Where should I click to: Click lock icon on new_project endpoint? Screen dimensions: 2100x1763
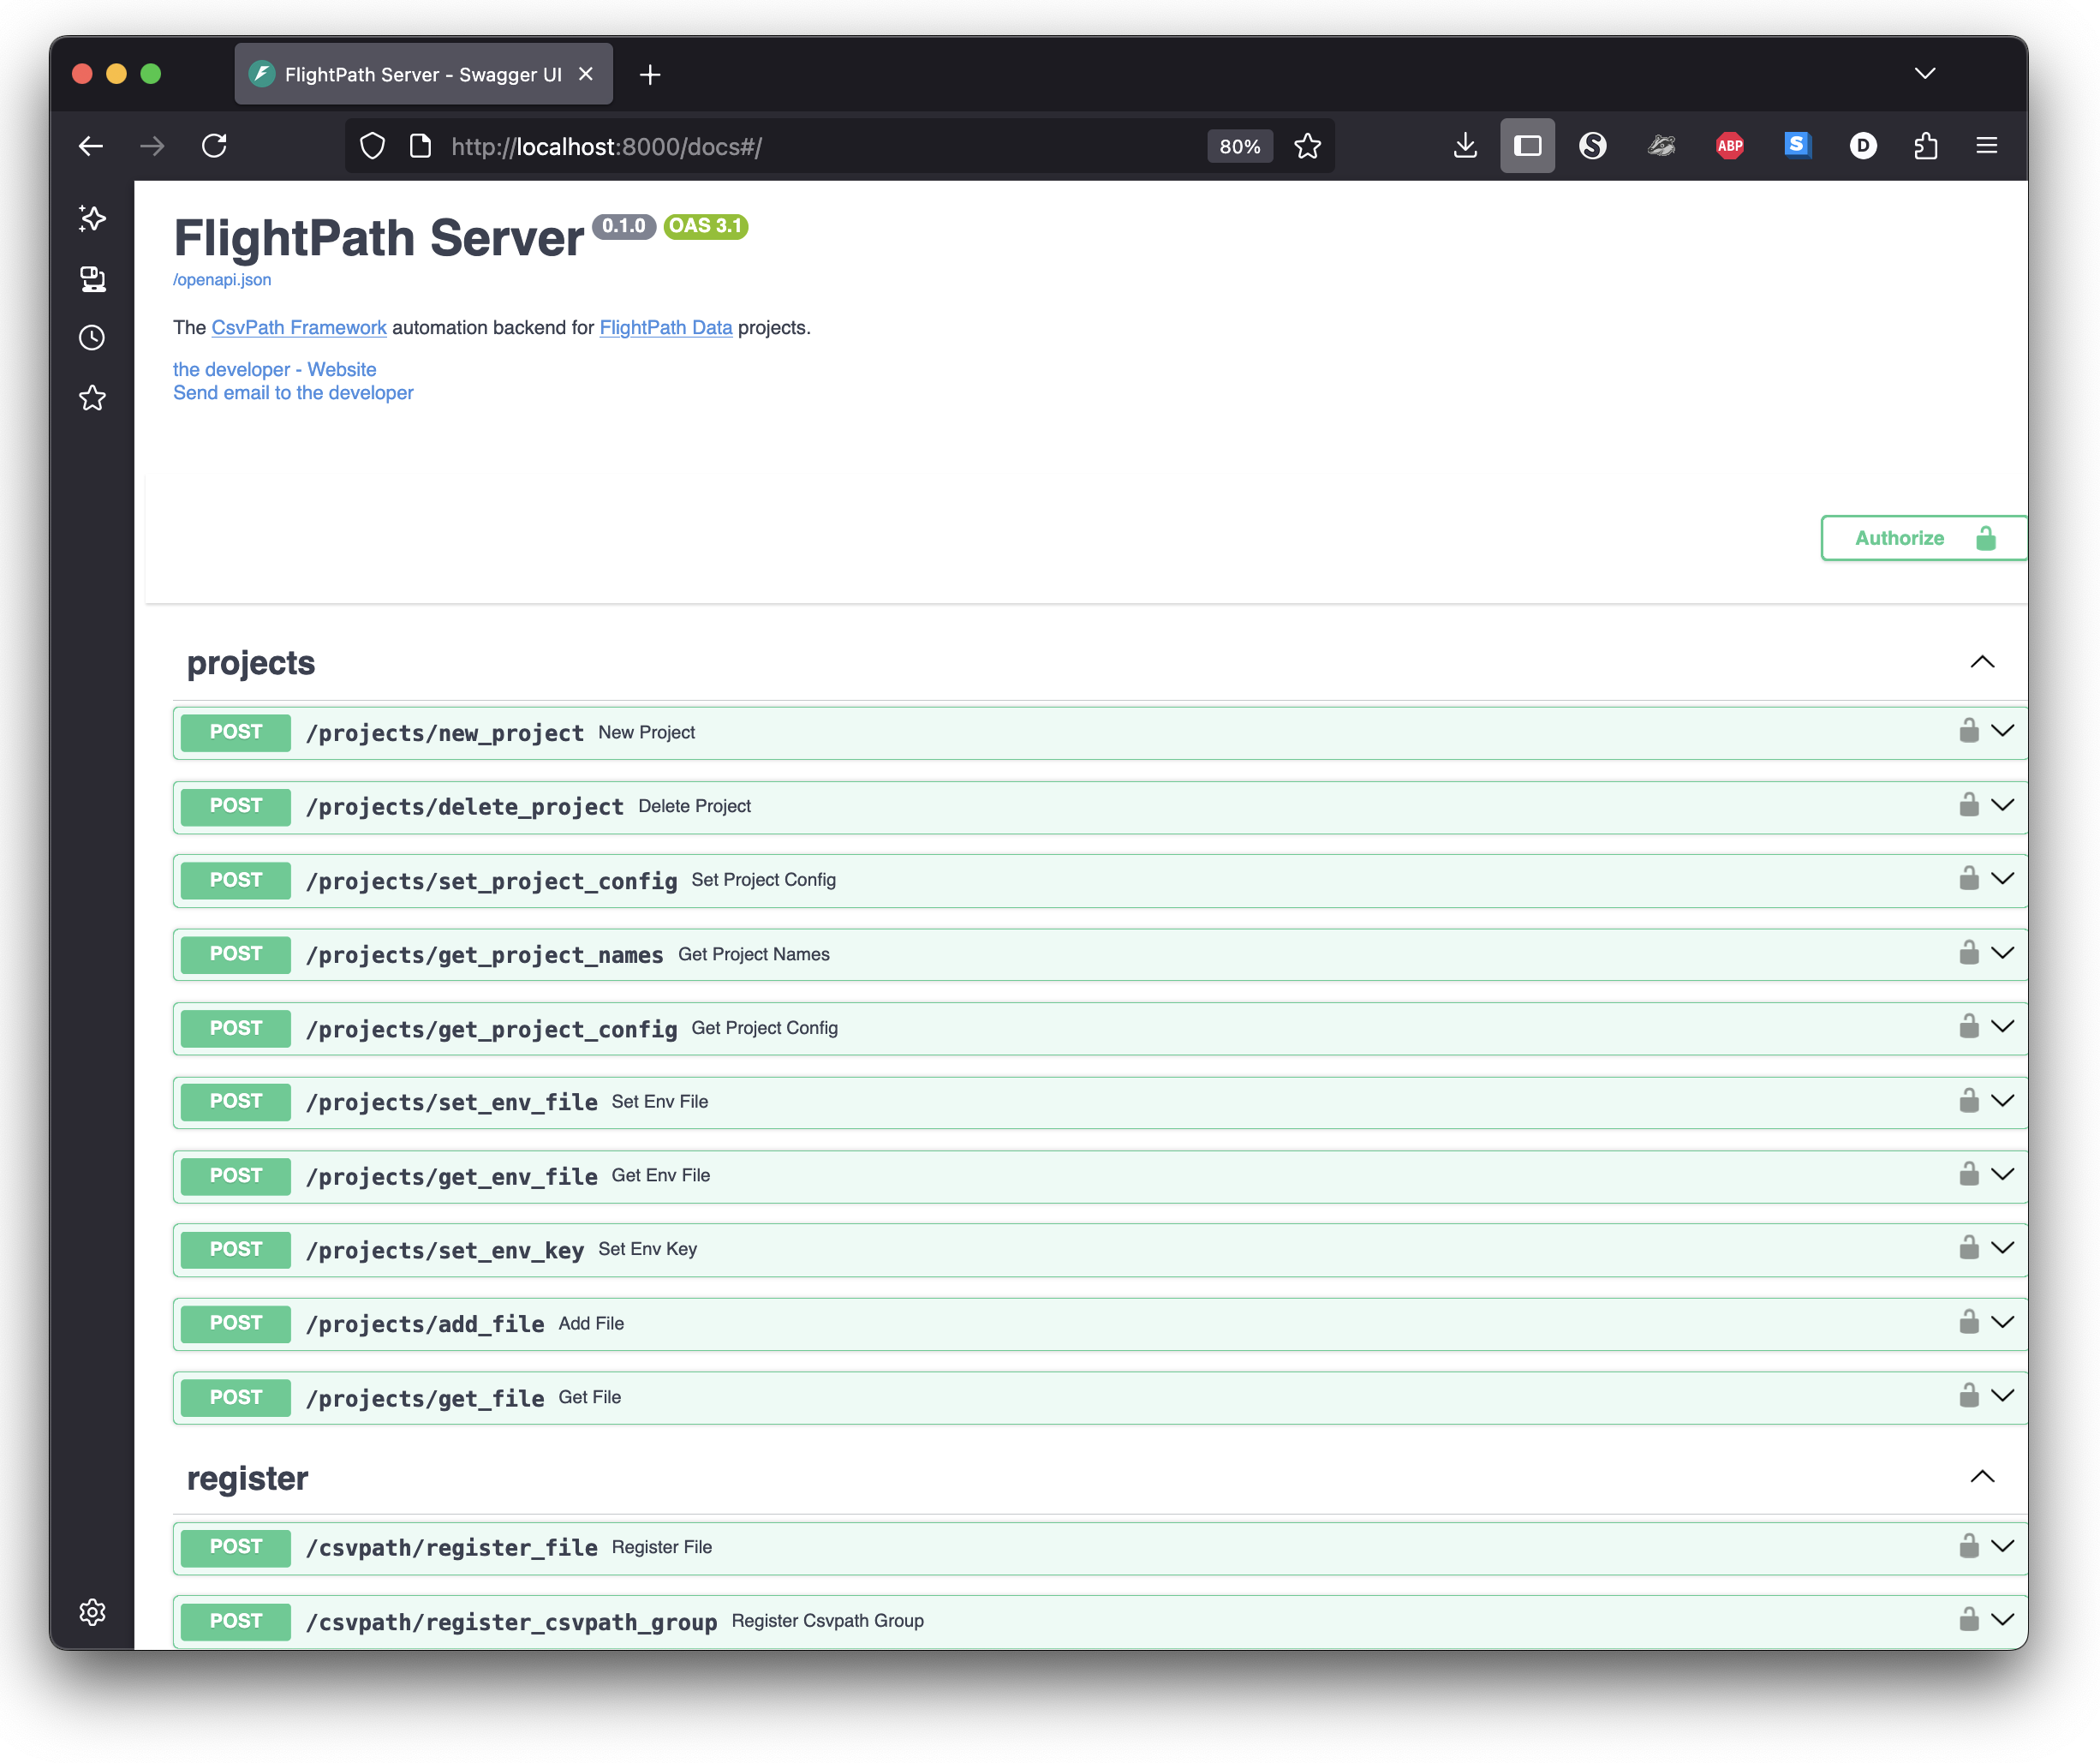click(x=1968, y=731)
